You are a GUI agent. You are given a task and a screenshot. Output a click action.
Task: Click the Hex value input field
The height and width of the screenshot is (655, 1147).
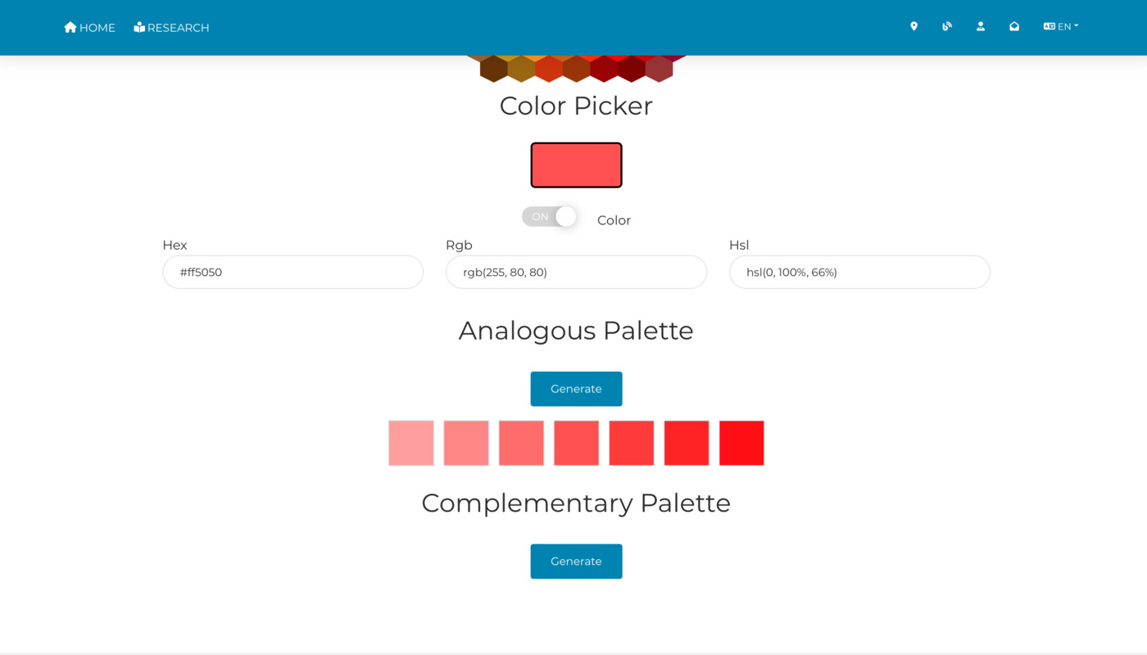pyautogui.click(x=293, y=272)
